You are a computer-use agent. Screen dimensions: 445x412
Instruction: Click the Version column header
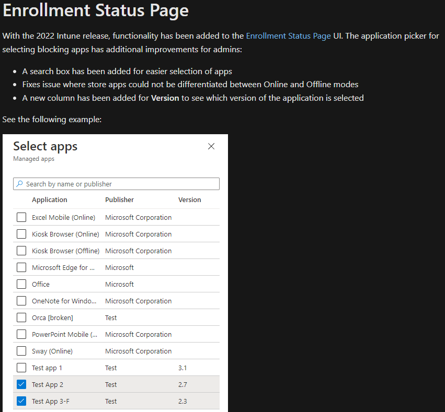[x=189, y=199]
